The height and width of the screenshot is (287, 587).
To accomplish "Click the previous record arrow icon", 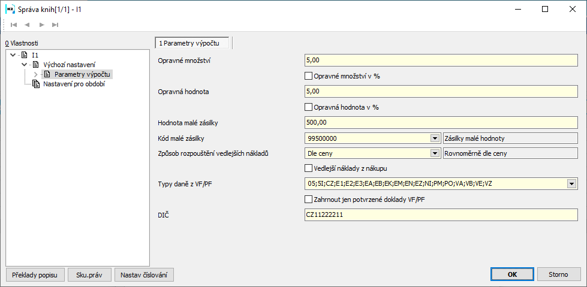I will click(x=28, y=25).
